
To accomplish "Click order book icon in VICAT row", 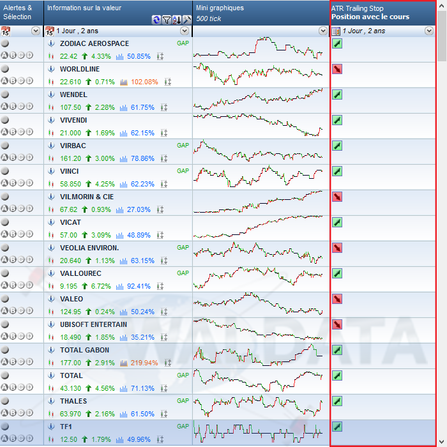I will 160,235.
